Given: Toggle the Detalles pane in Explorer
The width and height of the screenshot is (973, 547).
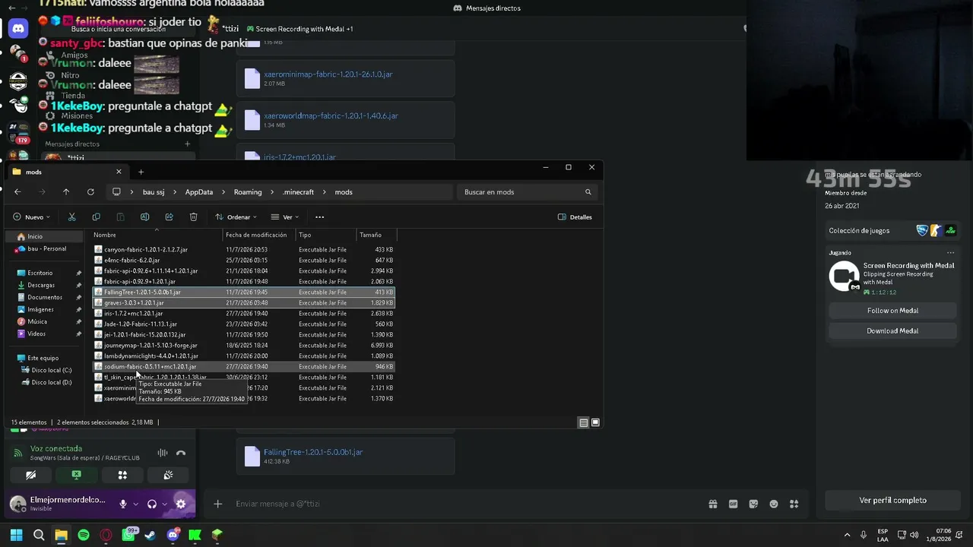Looking at the screenshot, I should (575, 217).
